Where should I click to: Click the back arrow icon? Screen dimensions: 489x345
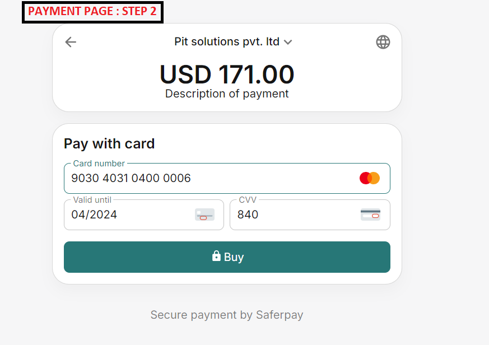coord(71,42)
